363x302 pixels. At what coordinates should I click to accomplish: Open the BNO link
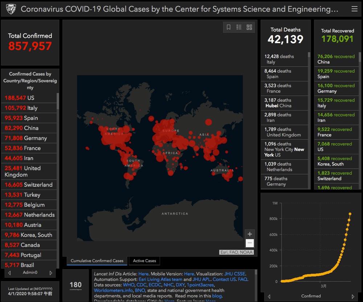[x=140, y=290]
